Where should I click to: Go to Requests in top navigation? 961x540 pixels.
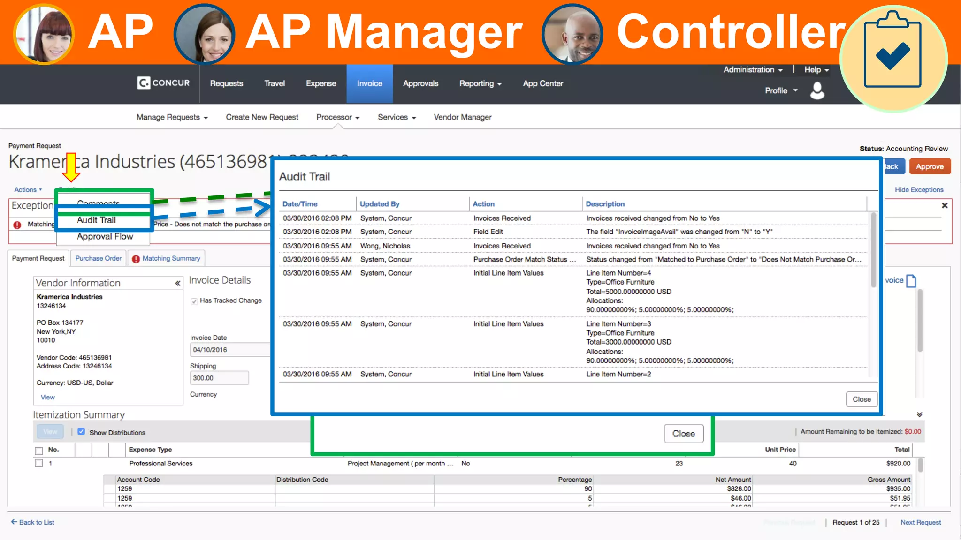click(x=227, y=83)
